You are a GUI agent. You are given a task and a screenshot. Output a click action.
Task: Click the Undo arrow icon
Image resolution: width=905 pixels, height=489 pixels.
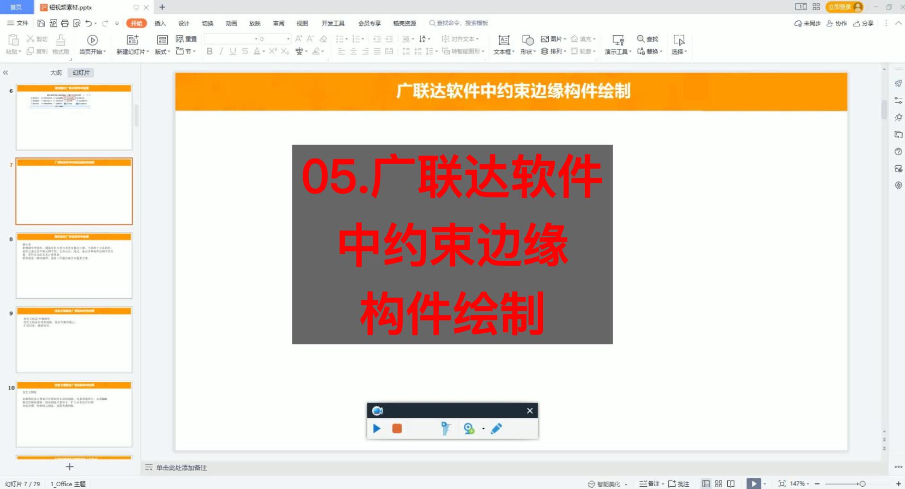(88, 23)
